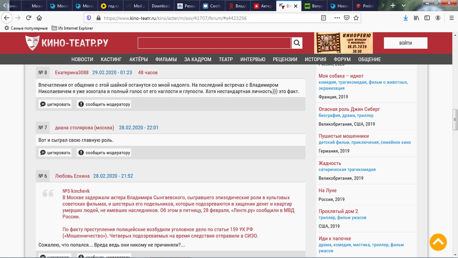The image size is (458, 258).
Task: Open film На Луне
Action: (x=328, y=191)
